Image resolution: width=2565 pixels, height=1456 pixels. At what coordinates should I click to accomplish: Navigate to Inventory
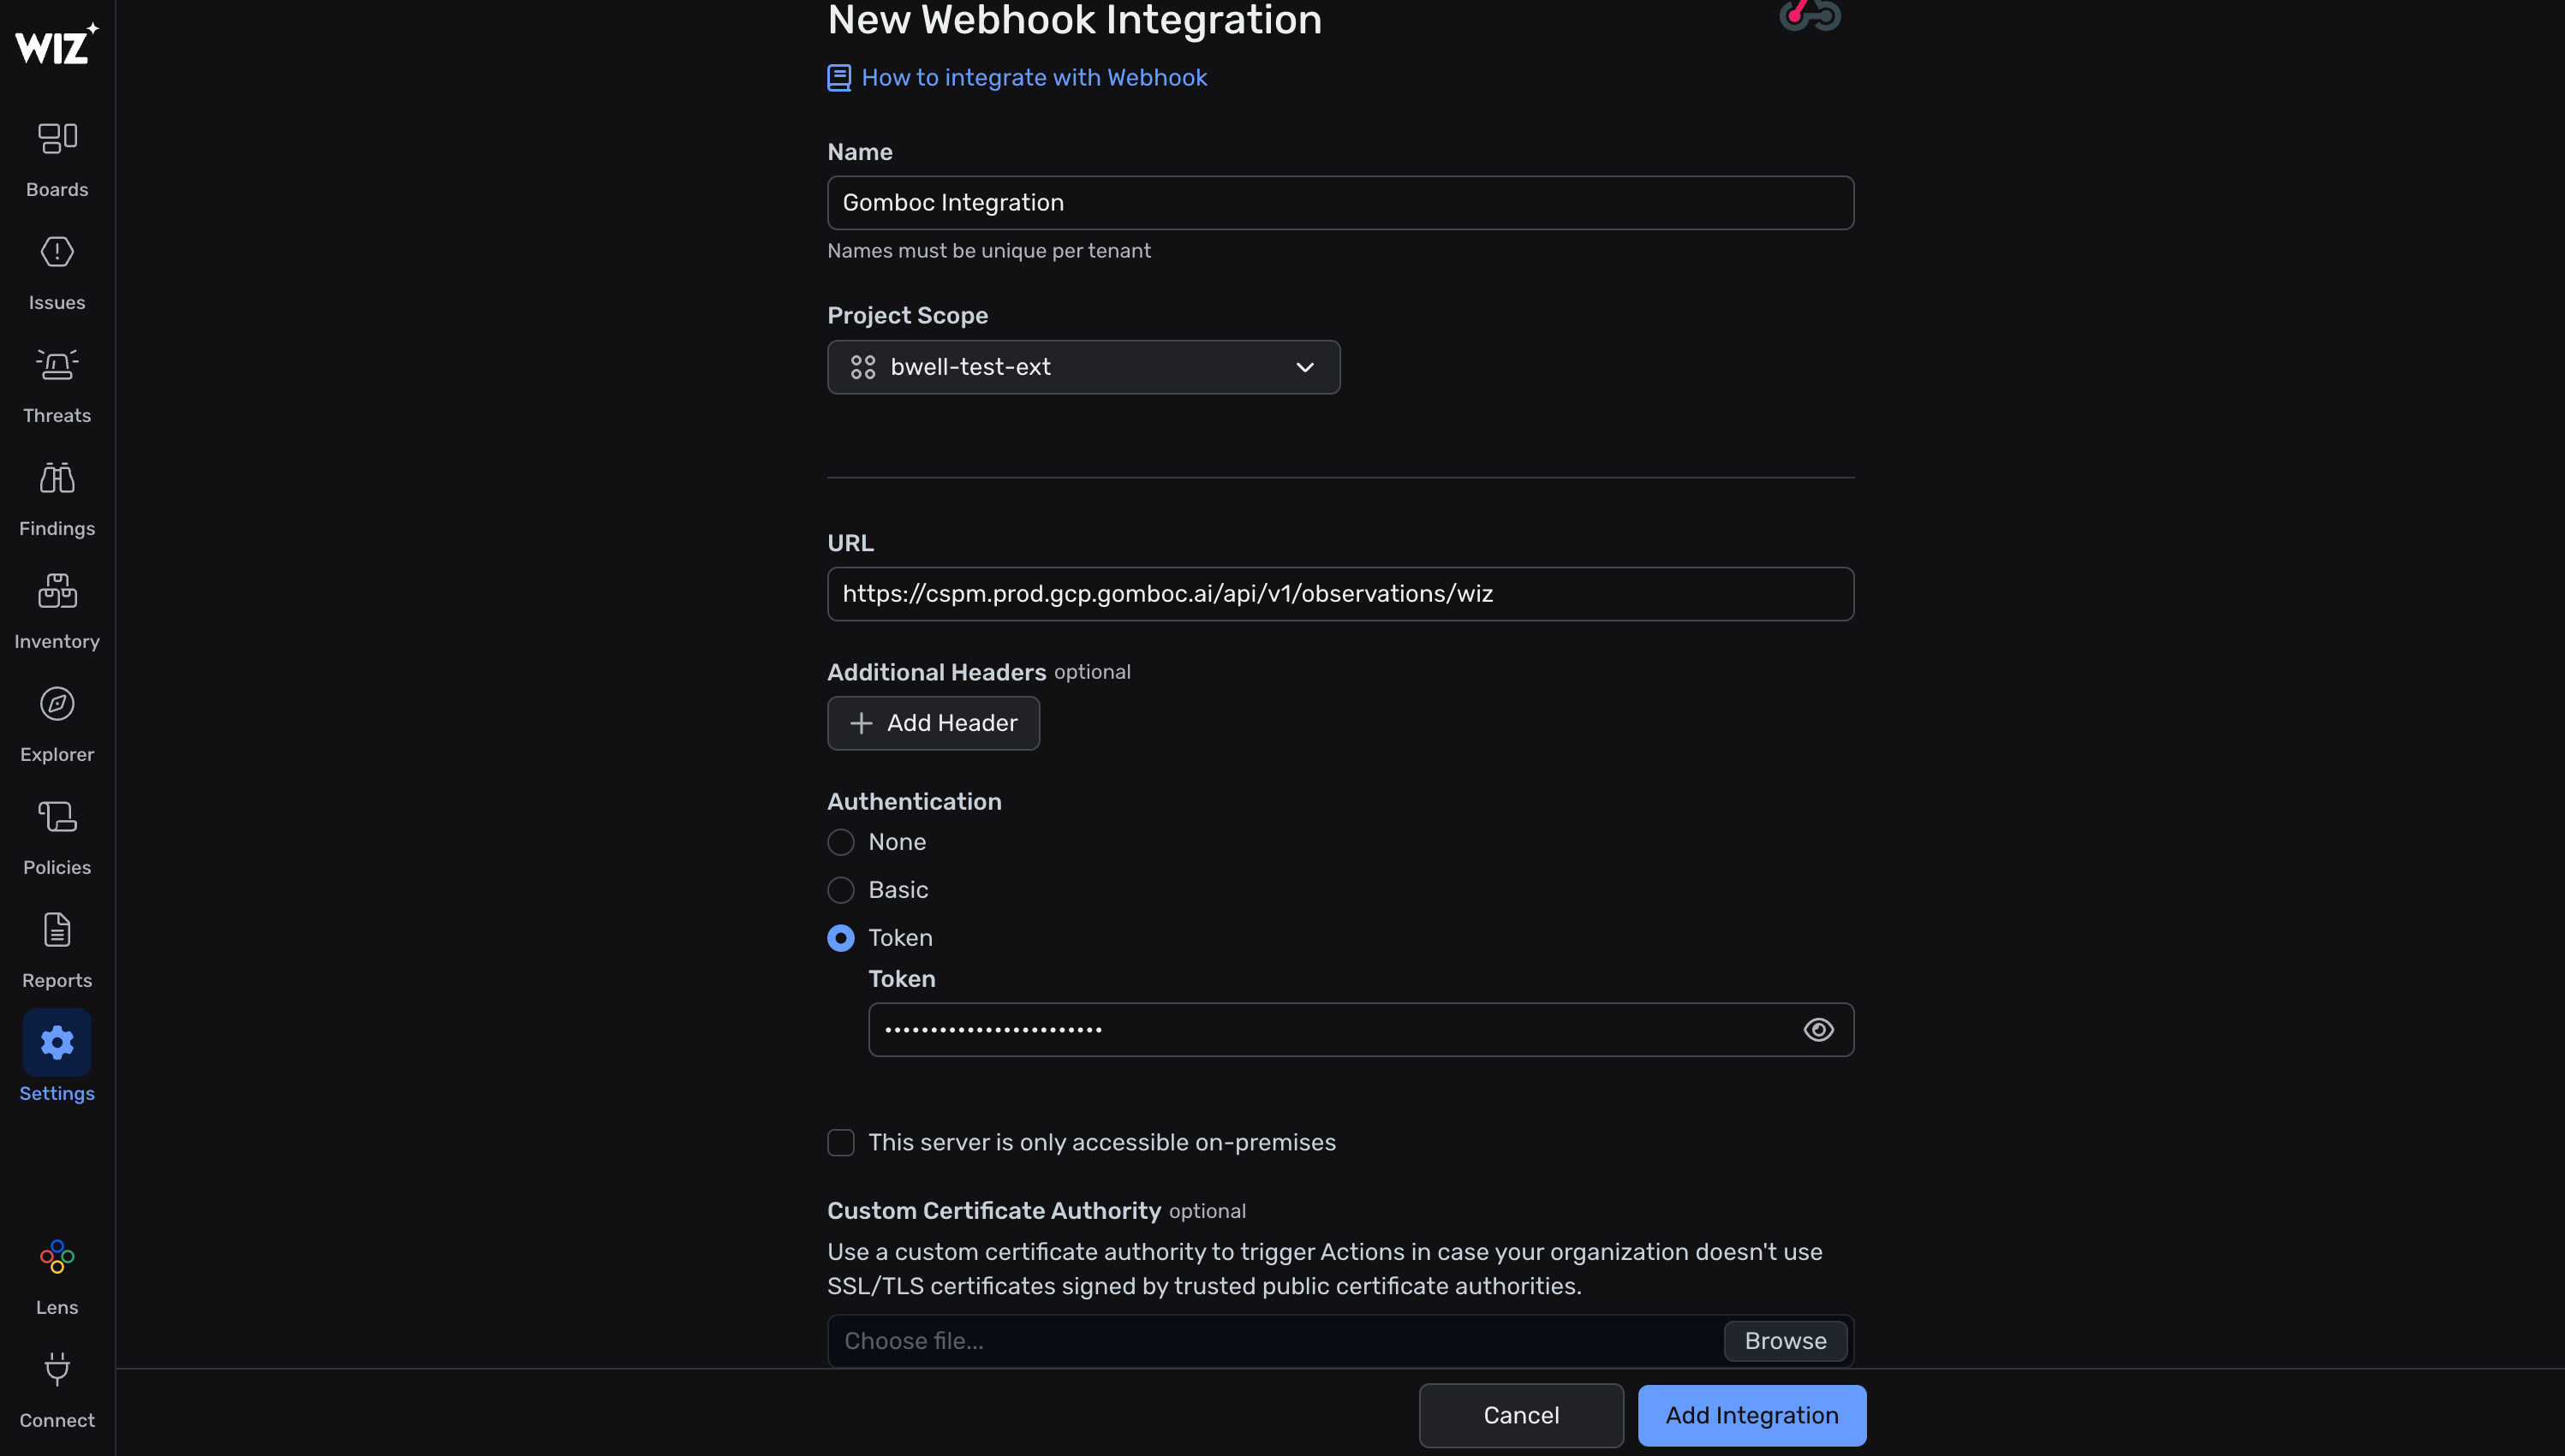click(57, 612)
